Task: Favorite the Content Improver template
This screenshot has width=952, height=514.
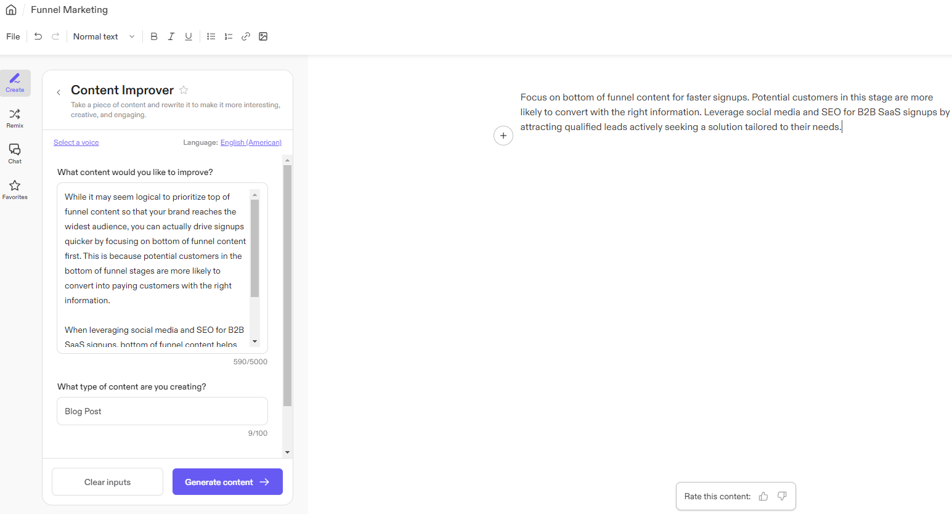Action: point(183,89)
